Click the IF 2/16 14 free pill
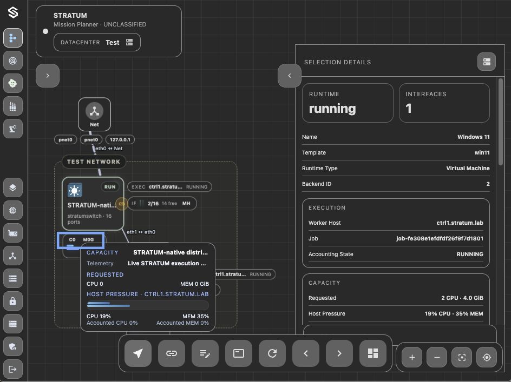Image resolution: width=511 pixels, height=382 pixels. tap(162, 203)
